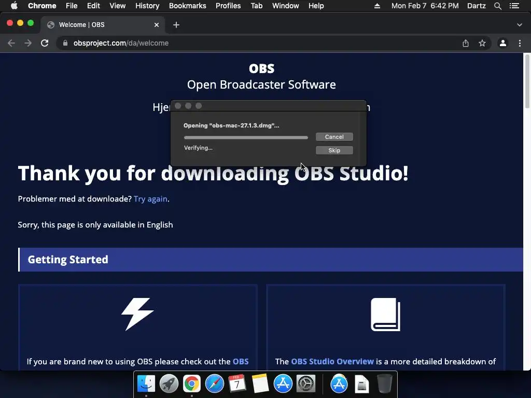Open the Apple menu

coord(14,6)
